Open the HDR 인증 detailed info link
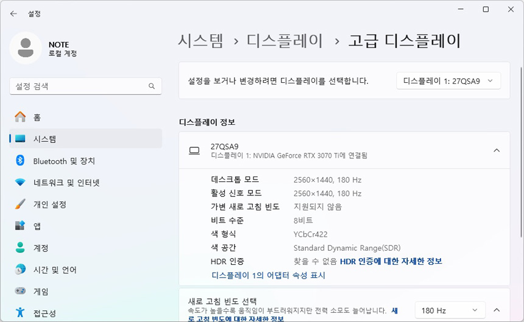 pyautogui.click(x=391, y=261)
